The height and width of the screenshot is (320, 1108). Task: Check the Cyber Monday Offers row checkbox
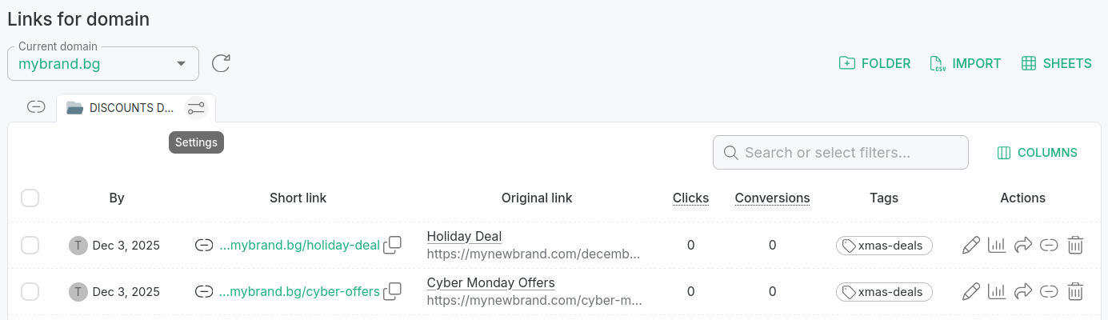pyautogui.click(x=30, y=292)
